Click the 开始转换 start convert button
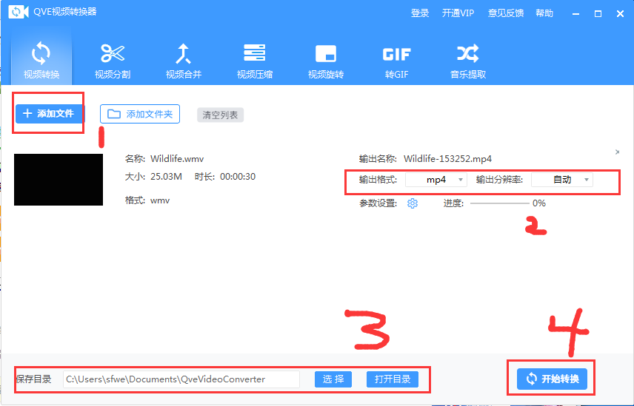The image size is (634, 406). (552, 379)
